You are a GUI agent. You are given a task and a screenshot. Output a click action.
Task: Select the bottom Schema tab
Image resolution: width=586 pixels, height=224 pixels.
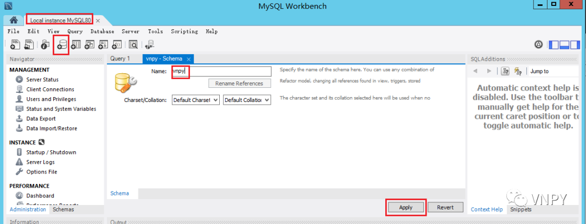tap(119, 194)
